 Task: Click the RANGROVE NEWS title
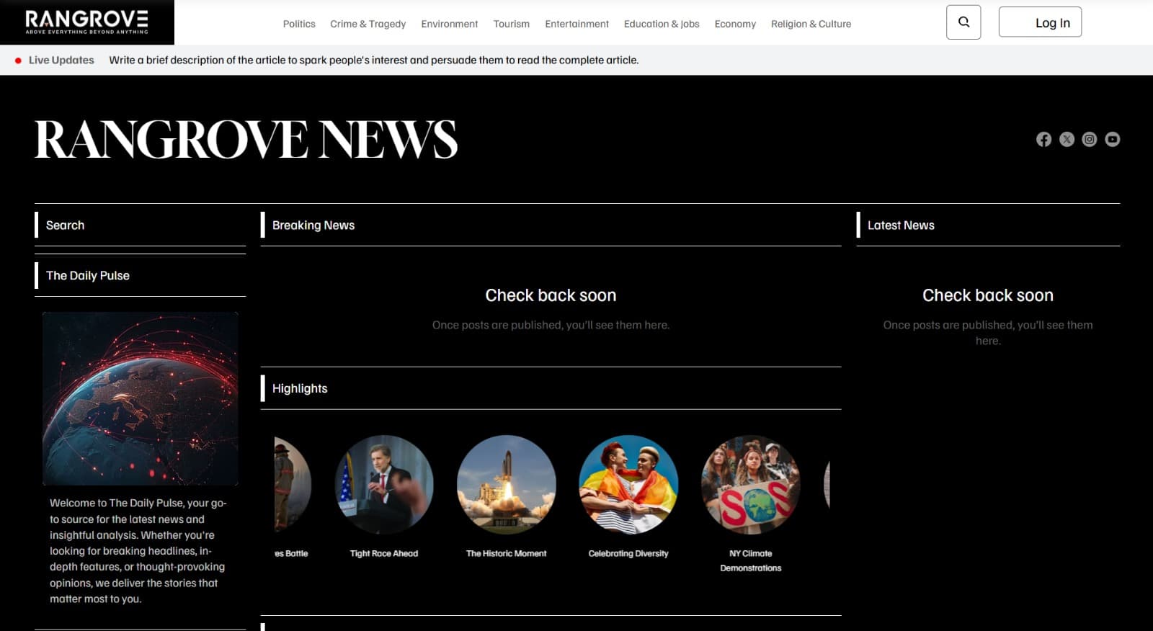point(246,139)
